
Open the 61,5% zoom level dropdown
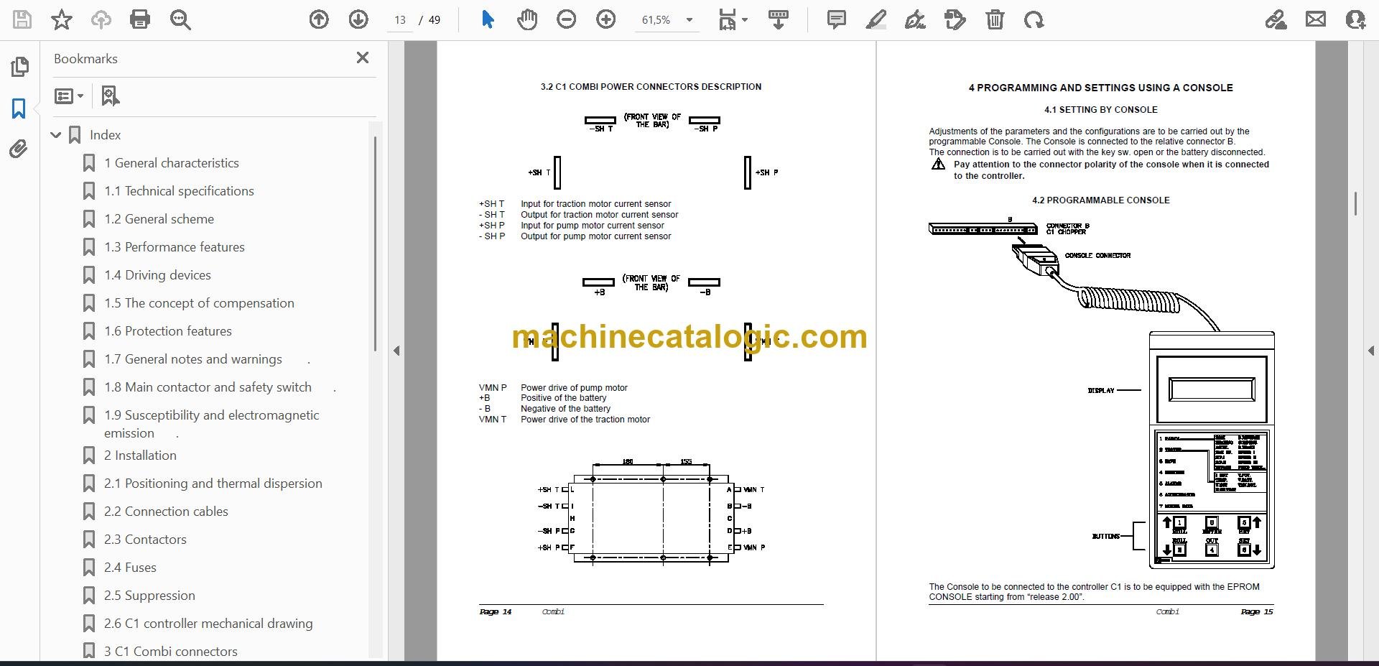(x=667, y=20)
